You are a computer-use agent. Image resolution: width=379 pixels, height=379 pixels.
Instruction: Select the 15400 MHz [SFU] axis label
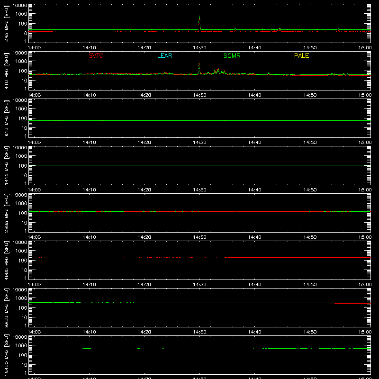(x=6, y=355)
